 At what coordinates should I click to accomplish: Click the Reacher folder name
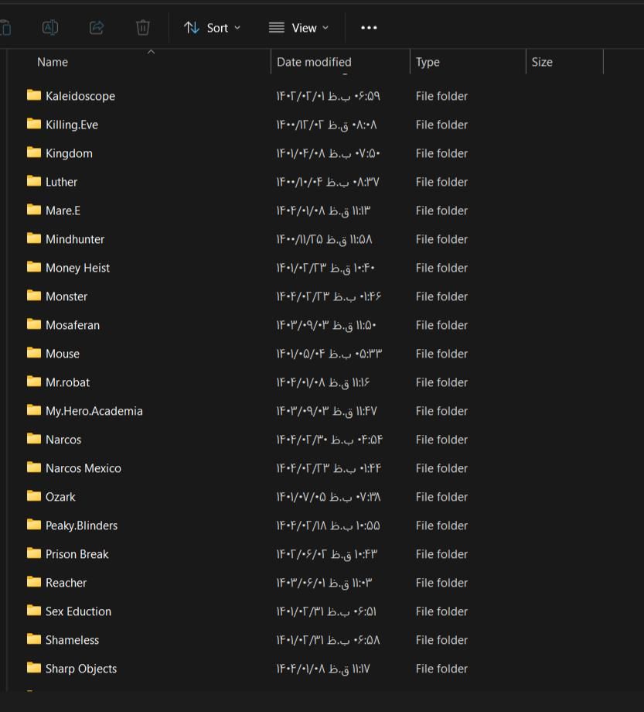pyautogui.click(x=66, y=583)
